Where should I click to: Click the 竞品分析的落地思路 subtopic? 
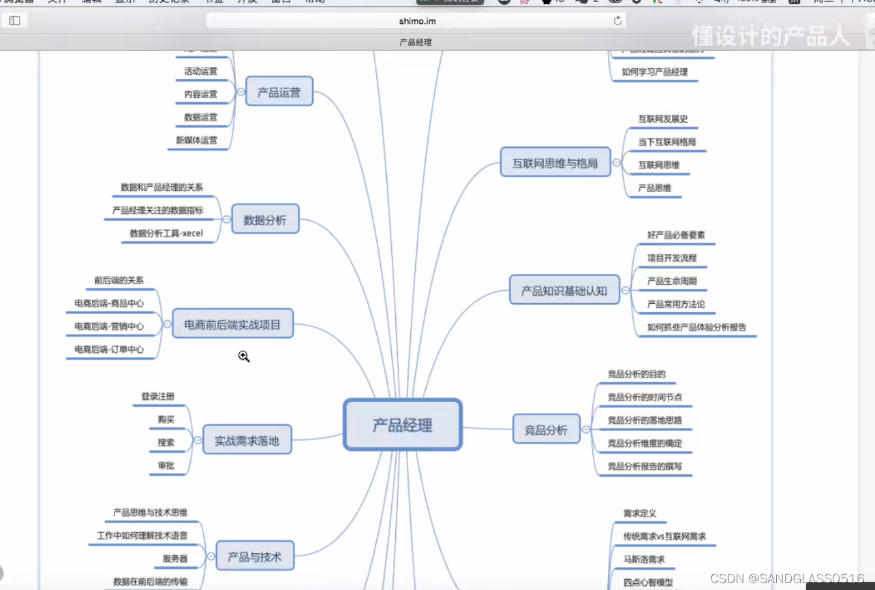click(x=645, y=420)
